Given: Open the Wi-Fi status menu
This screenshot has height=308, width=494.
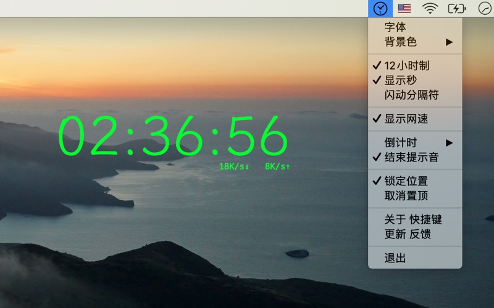Looking at the screenshot, I should [430, 9].
